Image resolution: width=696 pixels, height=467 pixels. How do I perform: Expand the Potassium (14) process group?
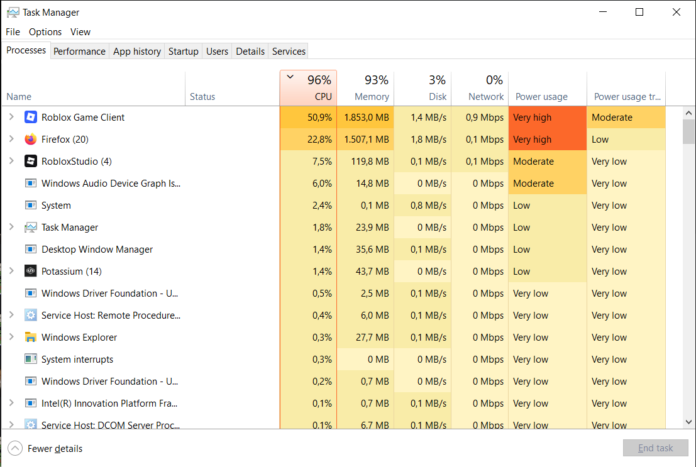click(x=11, y=271)
